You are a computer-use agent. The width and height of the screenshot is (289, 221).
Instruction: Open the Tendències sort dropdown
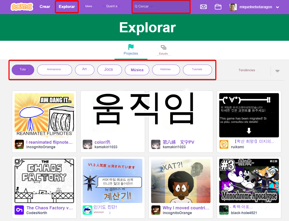[247, 70]
